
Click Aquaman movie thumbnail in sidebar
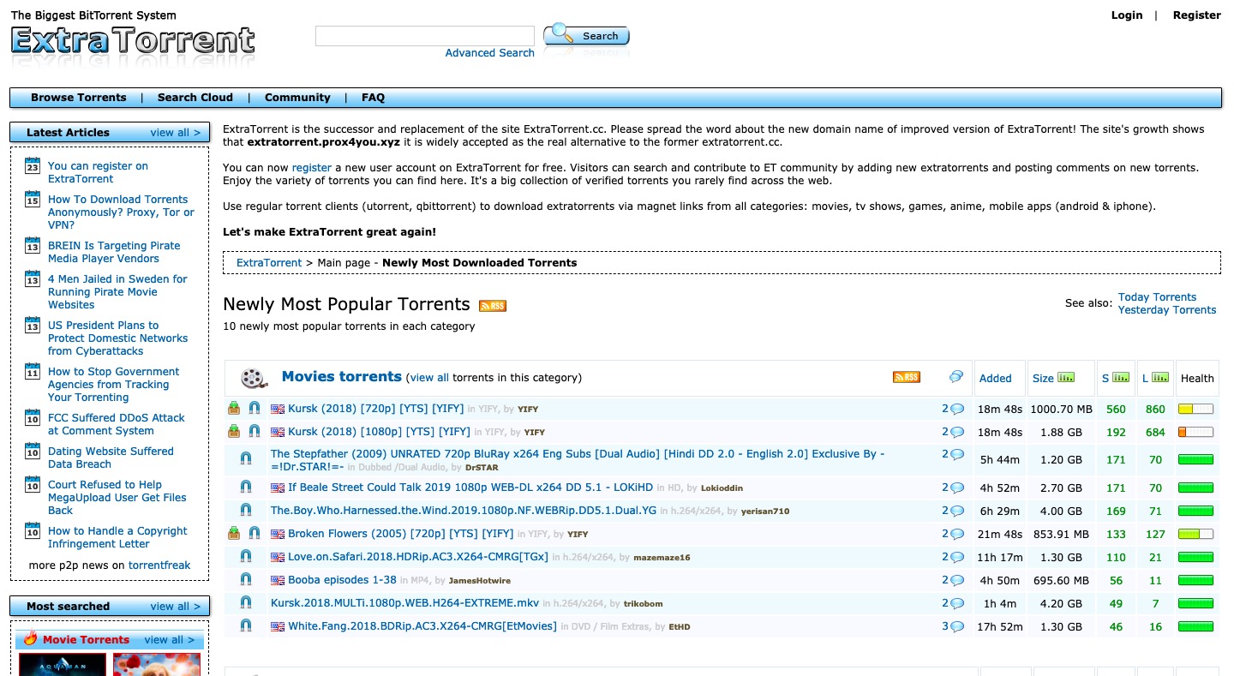point(63,665)
